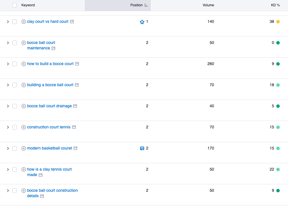The height and width of the screenshot is (206, 288).
Task: Sort the table by Volume column header
Action: 208,5
